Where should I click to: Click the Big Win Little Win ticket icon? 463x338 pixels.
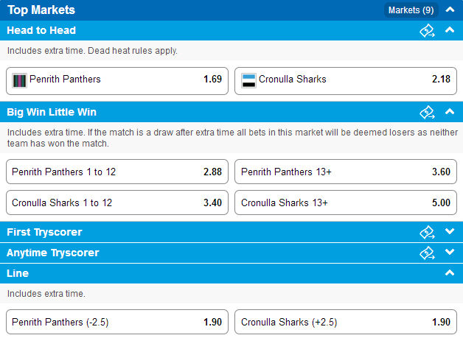(x=428, y=113)
